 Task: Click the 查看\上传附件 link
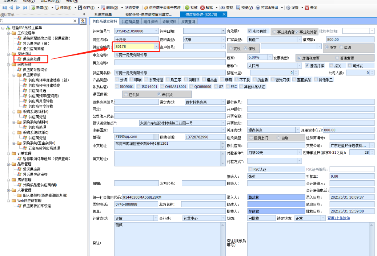(x=338, y=218)
